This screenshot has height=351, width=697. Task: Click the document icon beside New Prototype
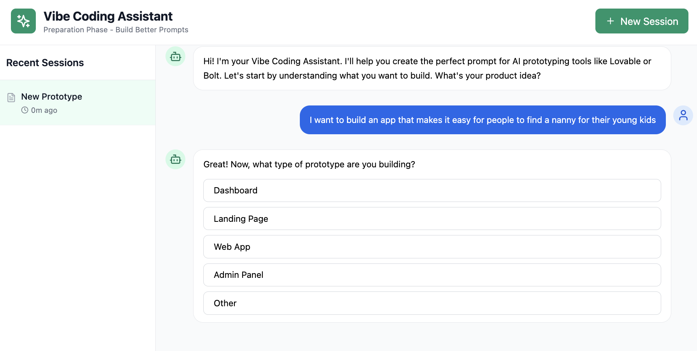pyautogui.click(x=11, y=97)
